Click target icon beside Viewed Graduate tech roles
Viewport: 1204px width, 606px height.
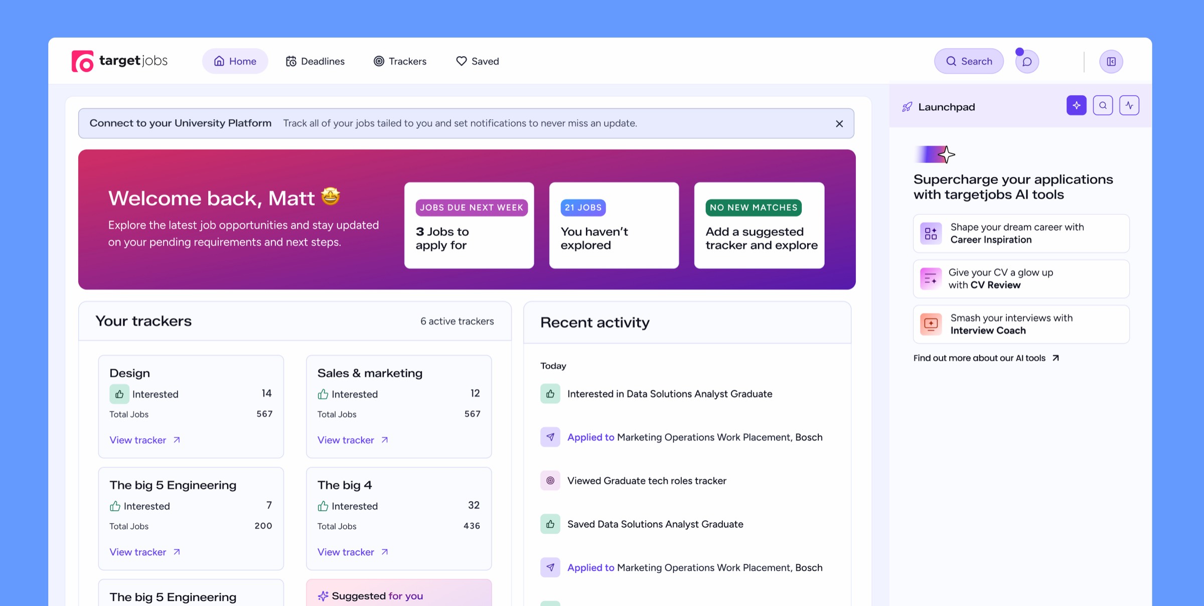[x=550, y=481]
